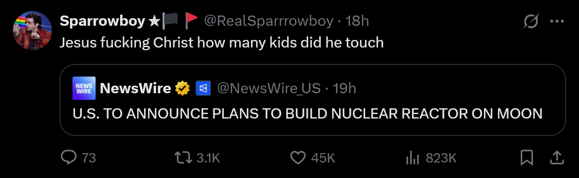
Task: Click the share upload icon
Action: tap(557, 157)
